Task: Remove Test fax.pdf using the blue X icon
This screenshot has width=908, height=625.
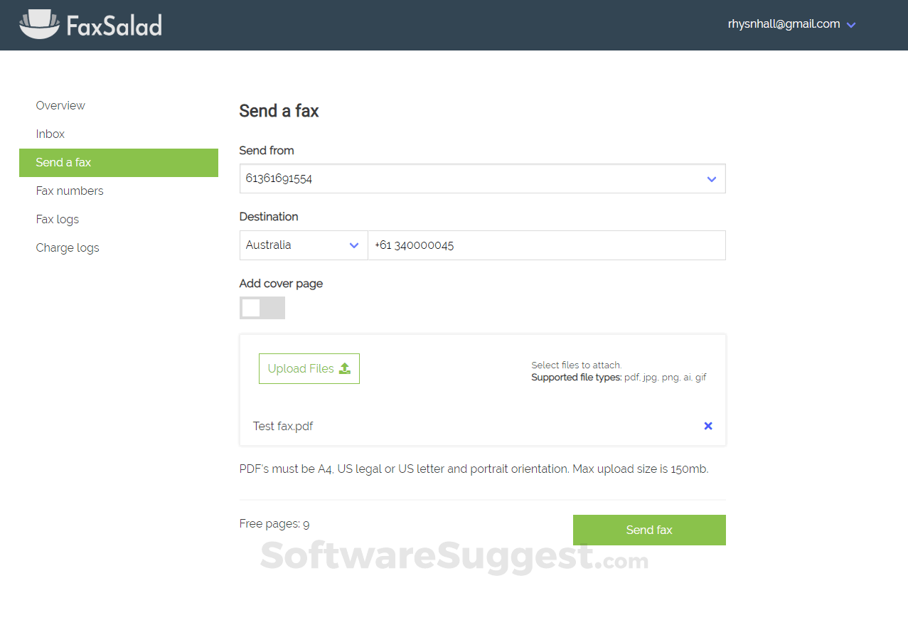Action: pyautogui.click(x=707, y=425)
